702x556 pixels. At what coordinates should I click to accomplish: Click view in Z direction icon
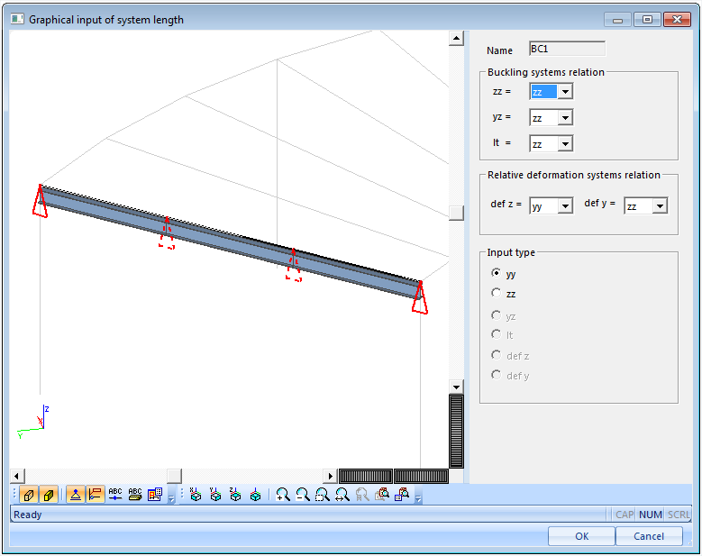(x=235, y=495)
